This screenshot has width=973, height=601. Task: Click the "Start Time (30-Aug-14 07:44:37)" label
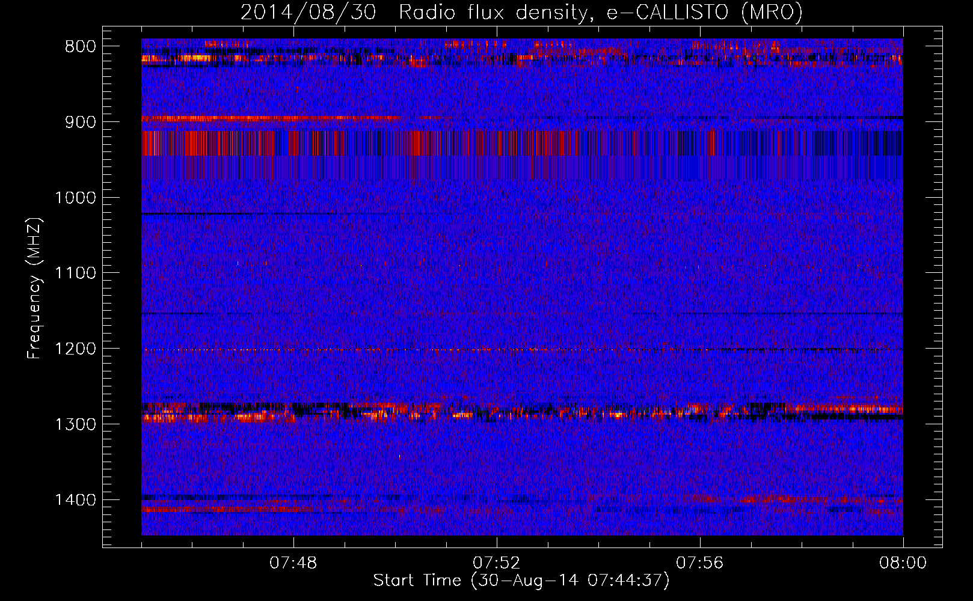click(x=521, y=581)
